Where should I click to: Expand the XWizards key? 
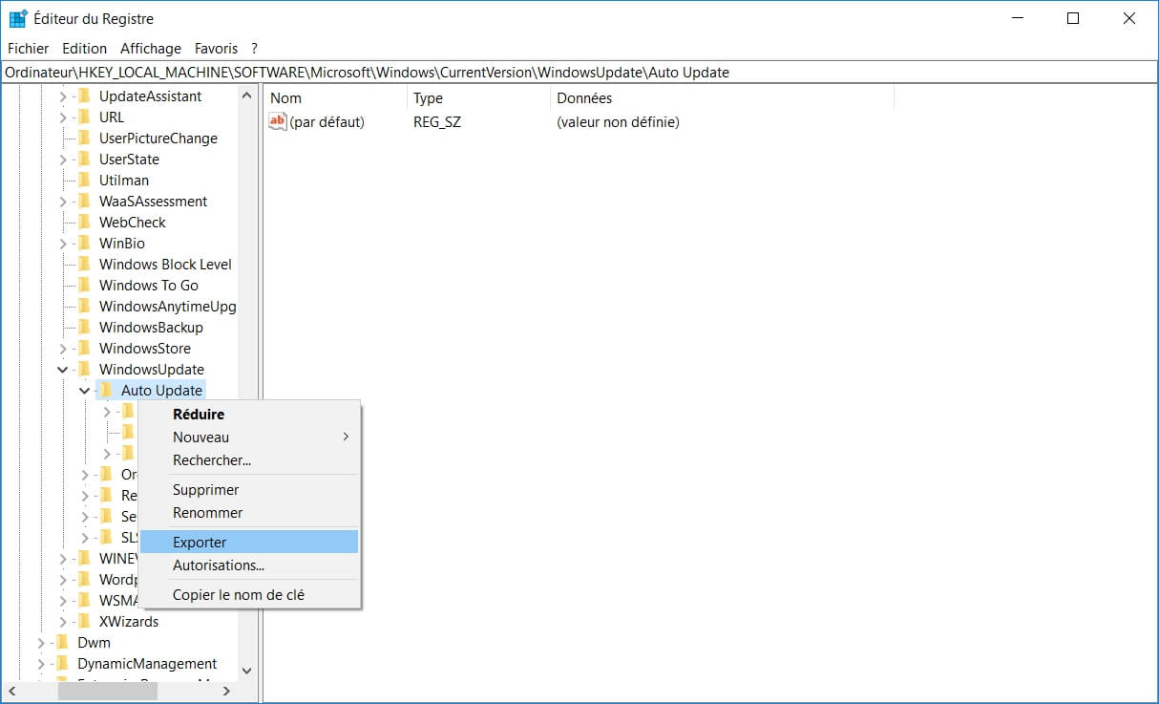[x=63, y=621]
